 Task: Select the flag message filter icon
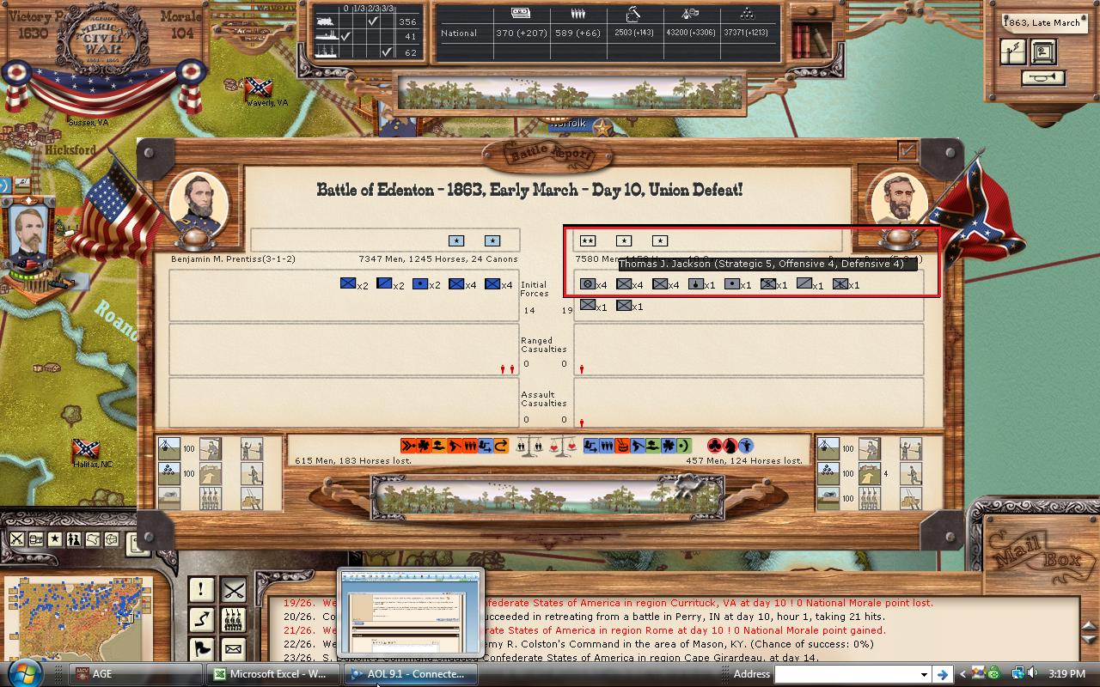pos(201,648)
